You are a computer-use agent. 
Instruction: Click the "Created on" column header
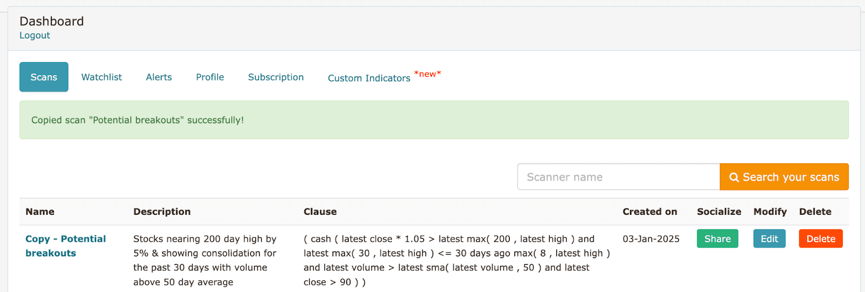tap(650, 211)
